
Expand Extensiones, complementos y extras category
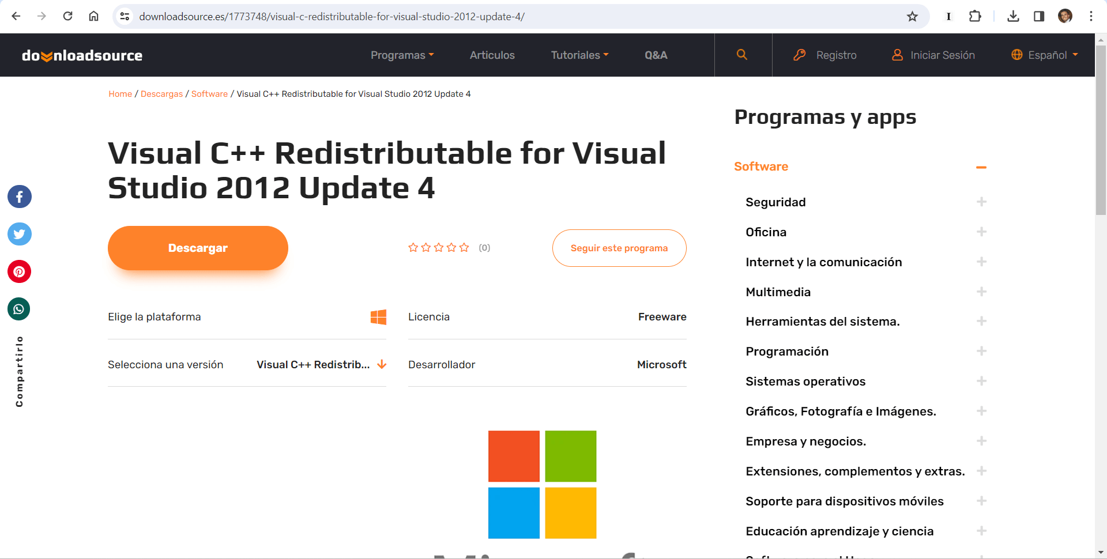coord(981,471)
